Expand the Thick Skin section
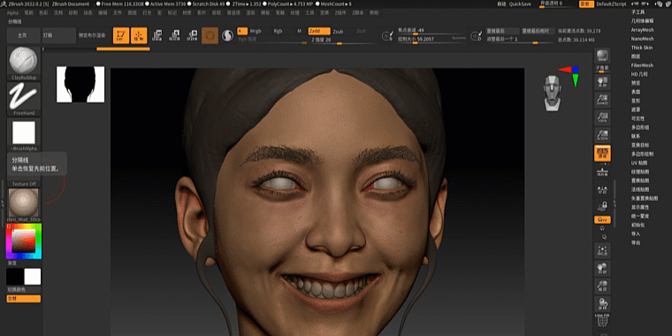Image resolution: width=672 pixels, height=336 pixels. pos(642,48)
